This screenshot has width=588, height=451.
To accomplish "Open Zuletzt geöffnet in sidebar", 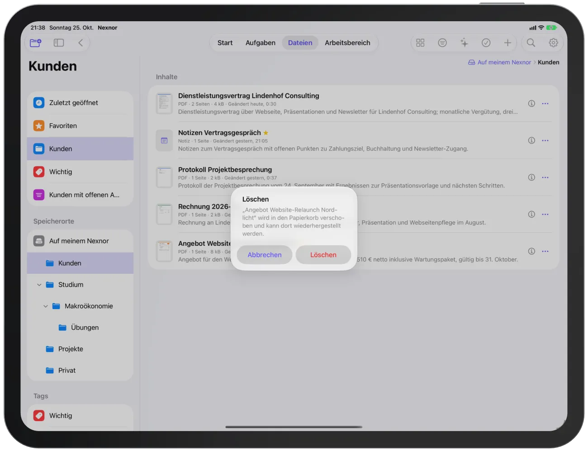I will point(80,103).
